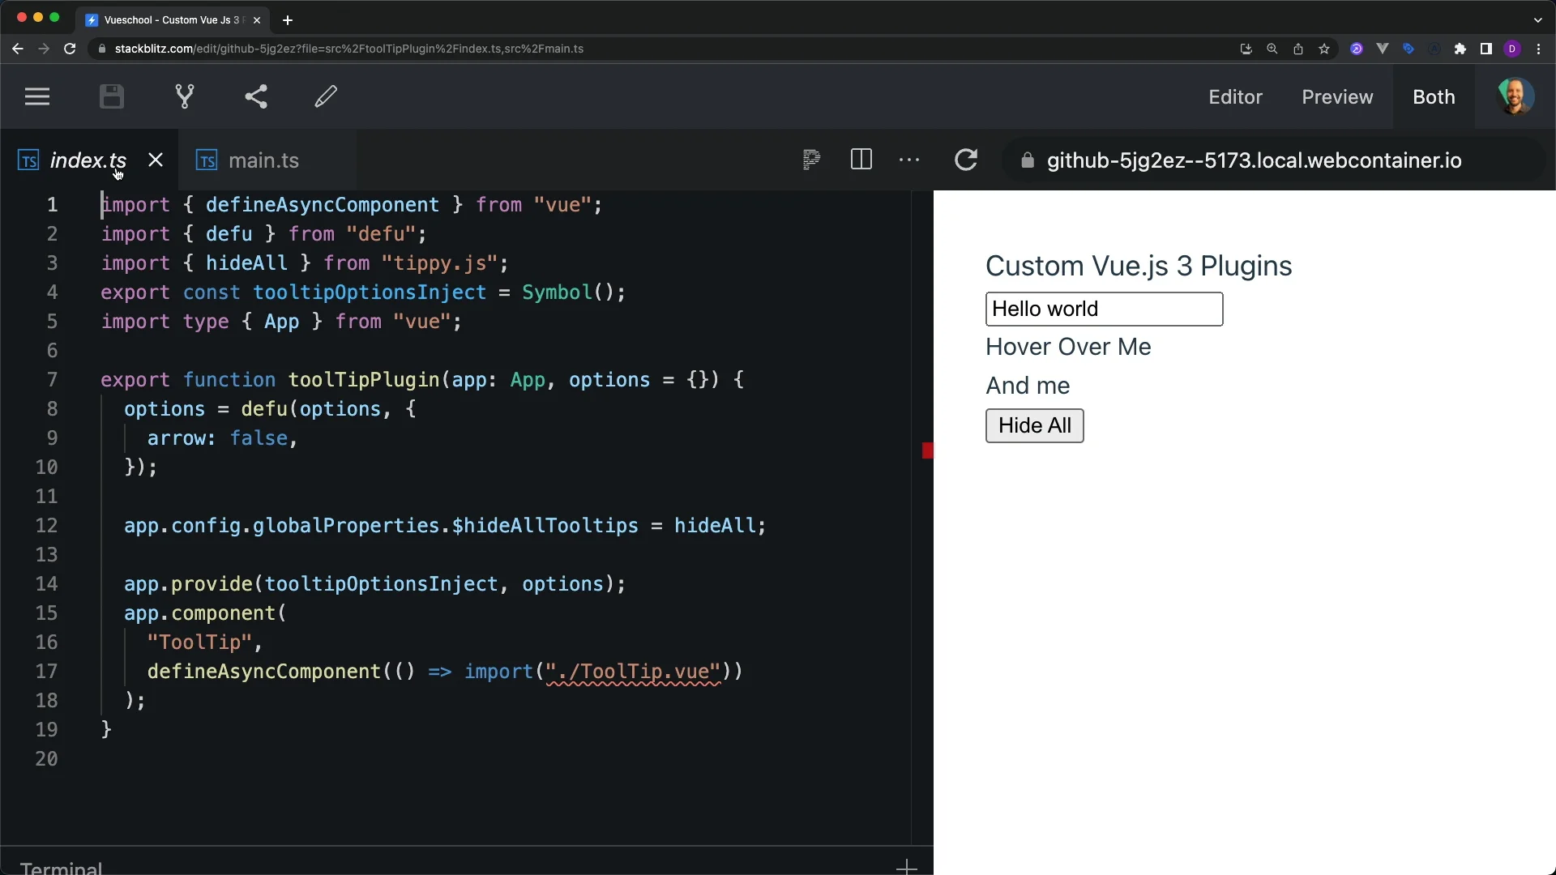This screenshot has height=875, width=1556.
Task: Open the Chrome tab search dropdown arrow
Action: click(1537, 19)
